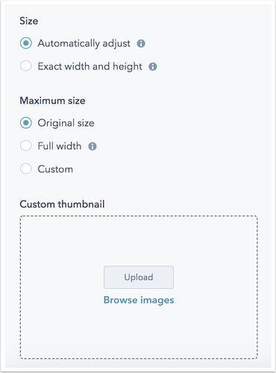The image size is (276, 373).
Task: Click thumbnail drop zone above the Upload button
Action: click(139, 241)
